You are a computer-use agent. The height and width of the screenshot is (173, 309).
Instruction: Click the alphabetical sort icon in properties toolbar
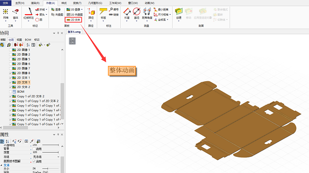tap(8, 141)
